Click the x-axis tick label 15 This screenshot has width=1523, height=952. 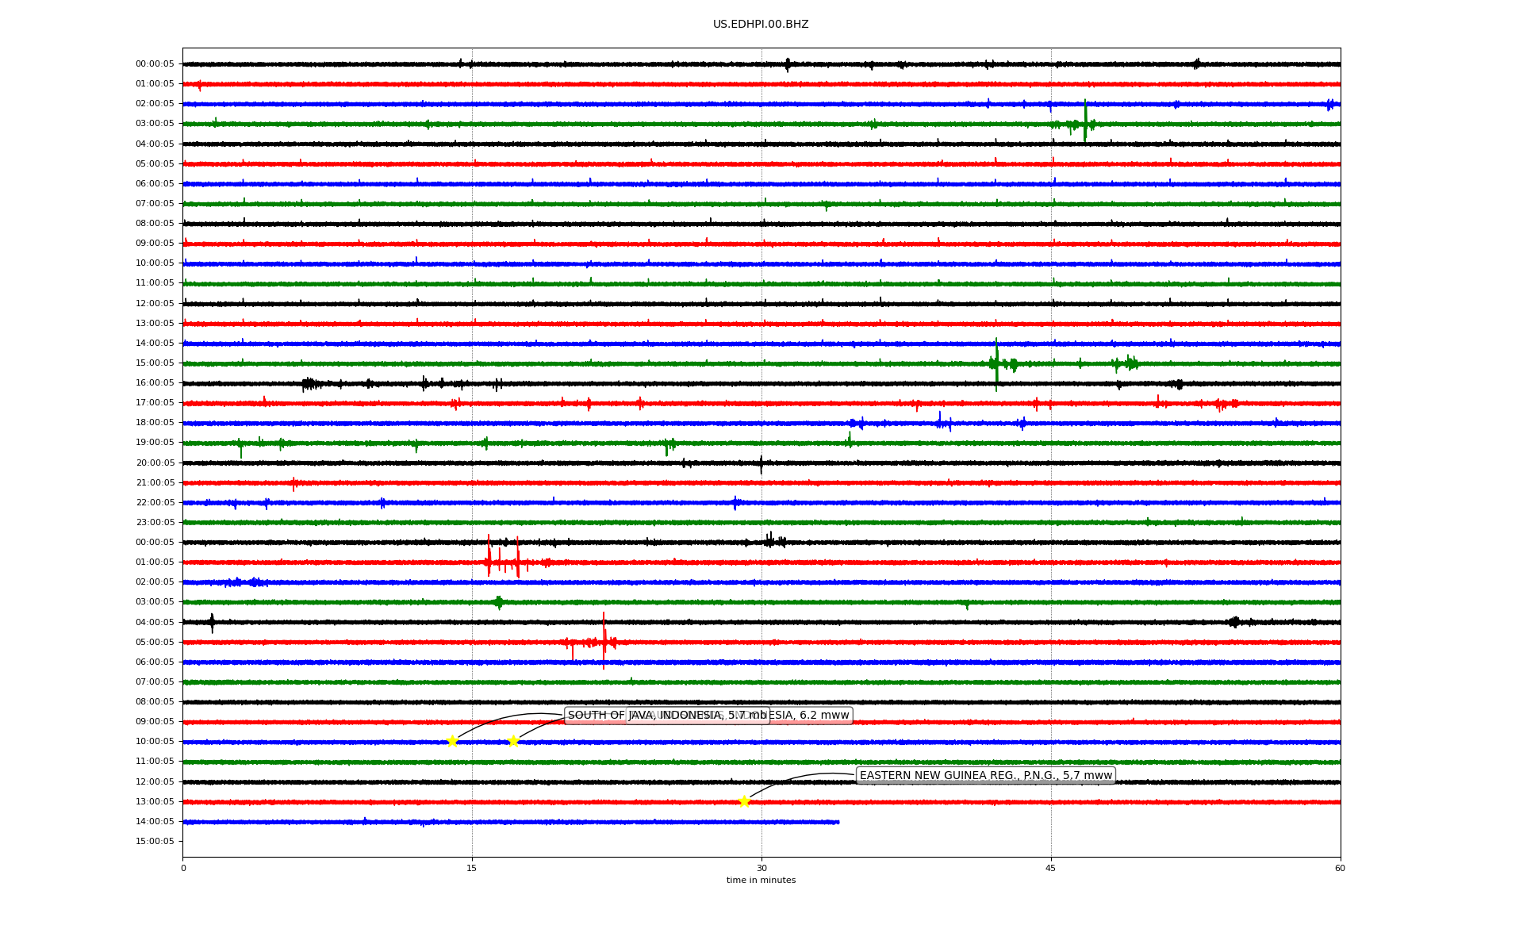(x=472, y=868)
